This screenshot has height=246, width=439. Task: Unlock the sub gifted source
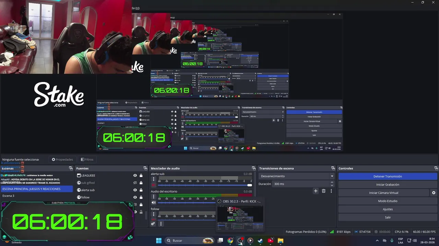(x=141, y=183)
